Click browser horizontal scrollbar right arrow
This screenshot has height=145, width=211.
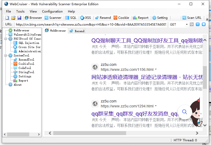[197, 133]
